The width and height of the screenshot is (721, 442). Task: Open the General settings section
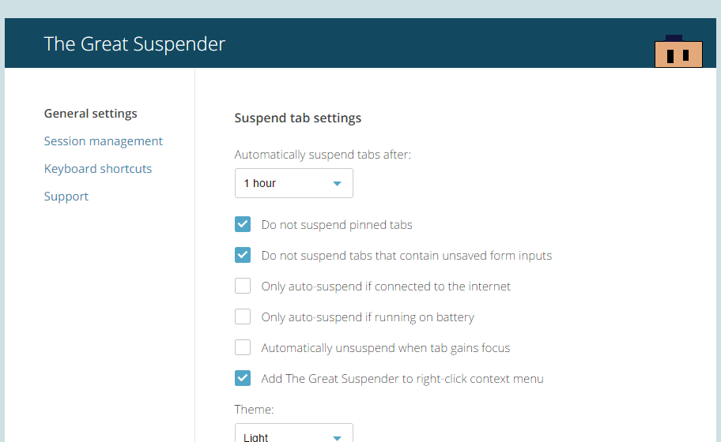coord(91,114)
